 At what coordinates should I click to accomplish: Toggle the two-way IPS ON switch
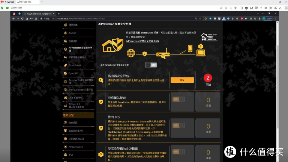(x=178, y=126)
